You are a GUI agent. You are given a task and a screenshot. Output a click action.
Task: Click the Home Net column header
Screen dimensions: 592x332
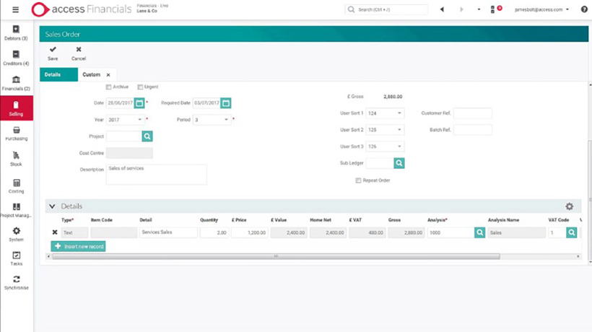coord(320,220)
